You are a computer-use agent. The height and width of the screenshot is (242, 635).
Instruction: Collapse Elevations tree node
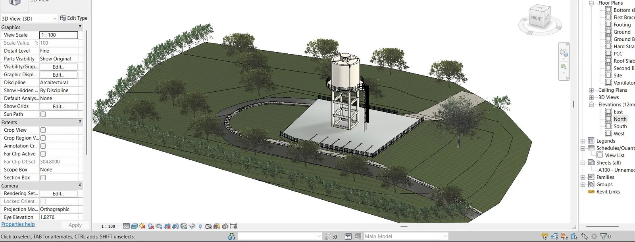point(591,105)
